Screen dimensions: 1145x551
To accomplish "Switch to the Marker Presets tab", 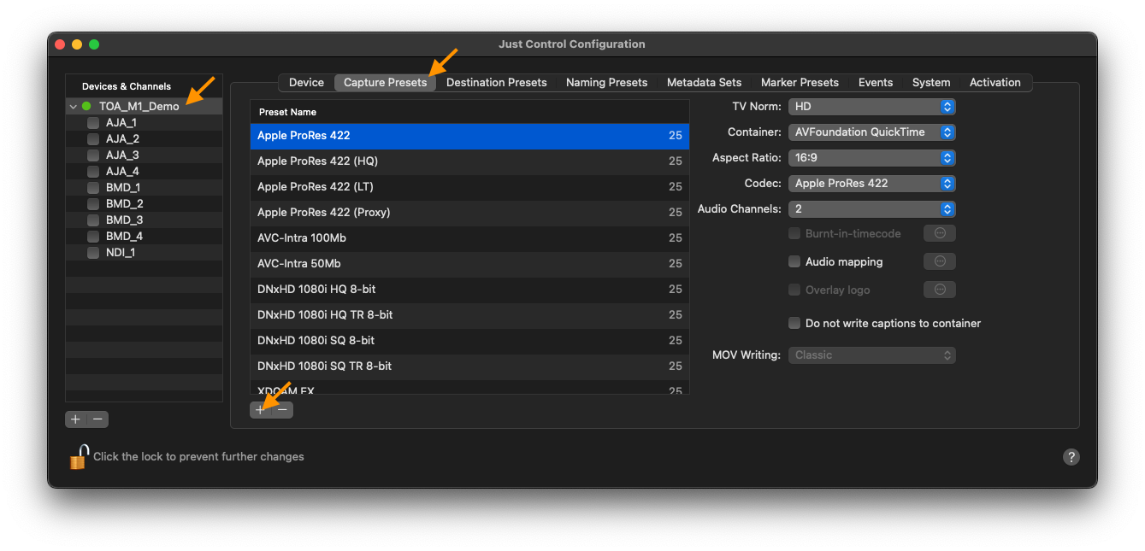I will click(x=800, y=83).
